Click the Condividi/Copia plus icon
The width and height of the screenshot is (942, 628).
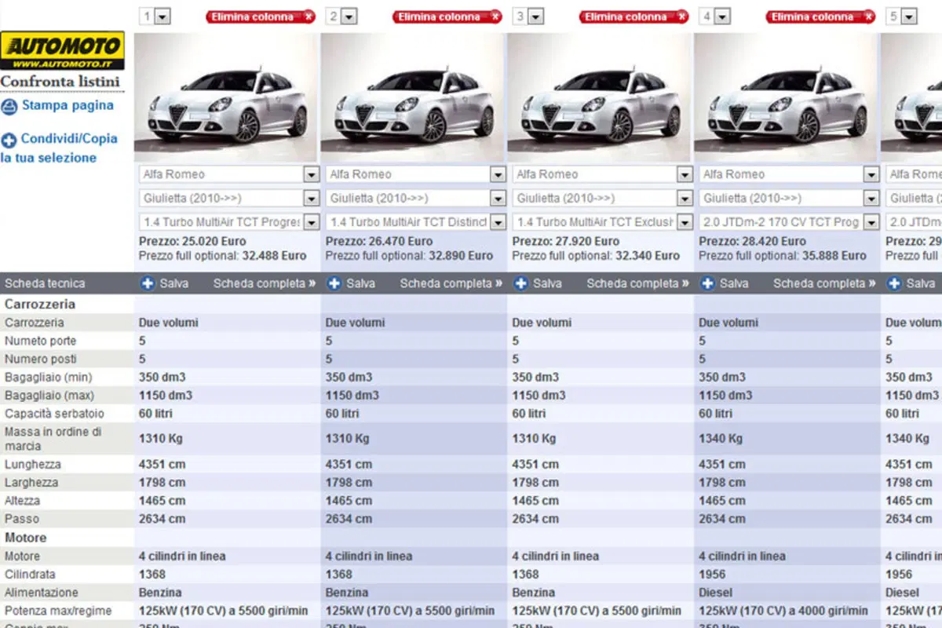9,141
